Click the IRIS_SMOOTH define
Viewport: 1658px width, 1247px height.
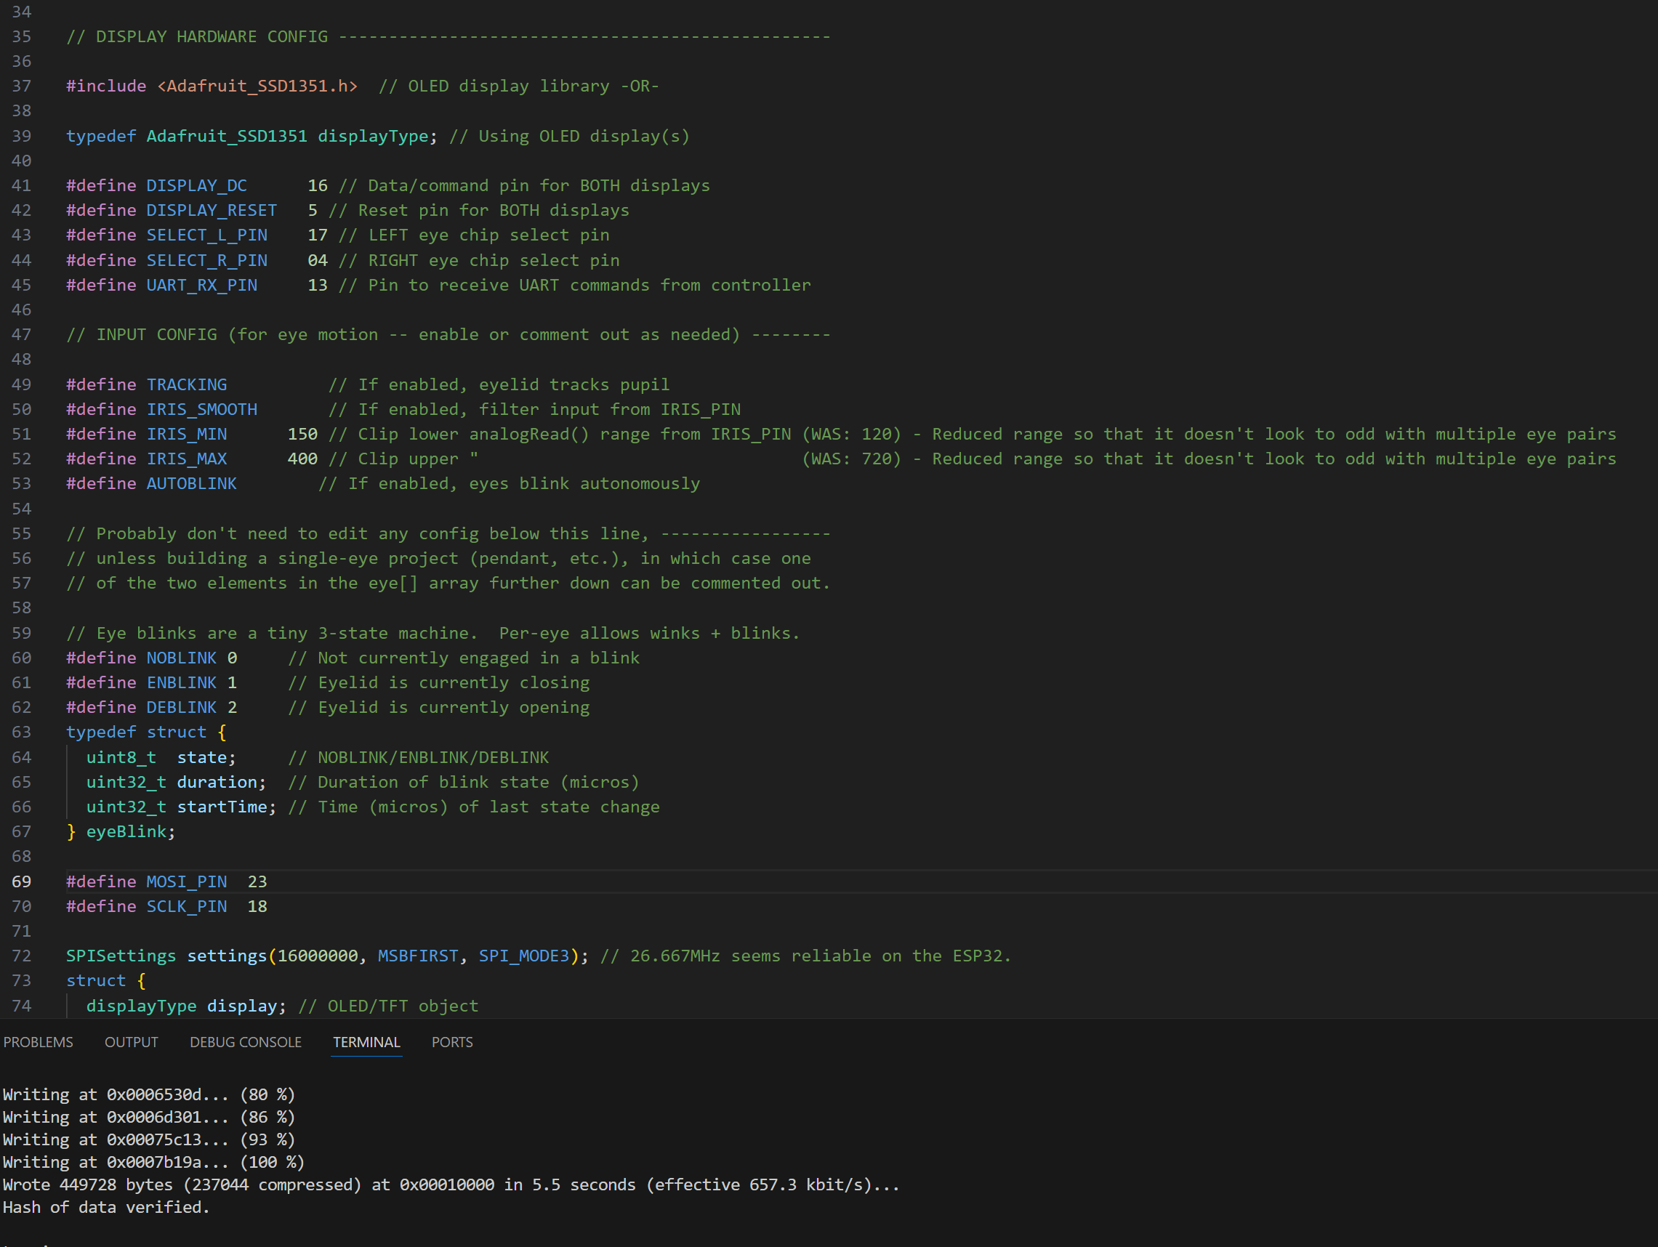[201, 409]
